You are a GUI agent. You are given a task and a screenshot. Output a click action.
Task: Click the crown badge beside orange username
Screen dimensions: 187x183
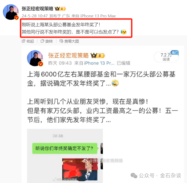[98, 56]
